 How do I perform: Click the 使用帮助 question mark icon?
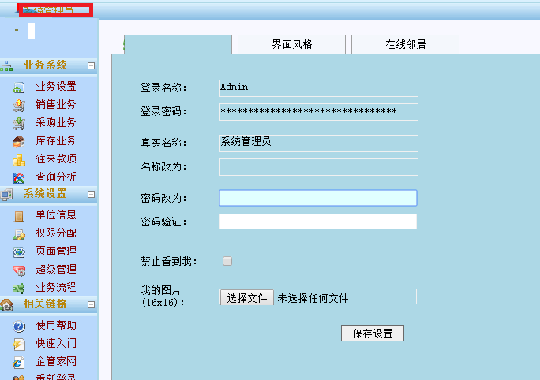tap(19, 326)
